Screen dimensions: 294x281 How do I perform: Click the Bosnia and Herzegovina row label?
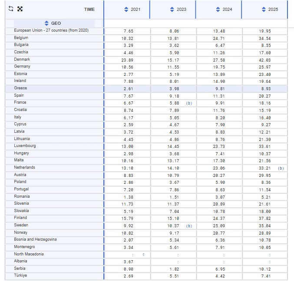[x=35, y=239]
